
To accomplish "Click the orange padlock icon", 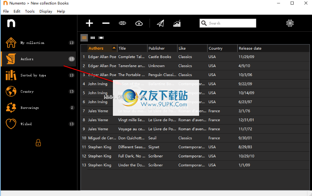I will pos(38,143).
